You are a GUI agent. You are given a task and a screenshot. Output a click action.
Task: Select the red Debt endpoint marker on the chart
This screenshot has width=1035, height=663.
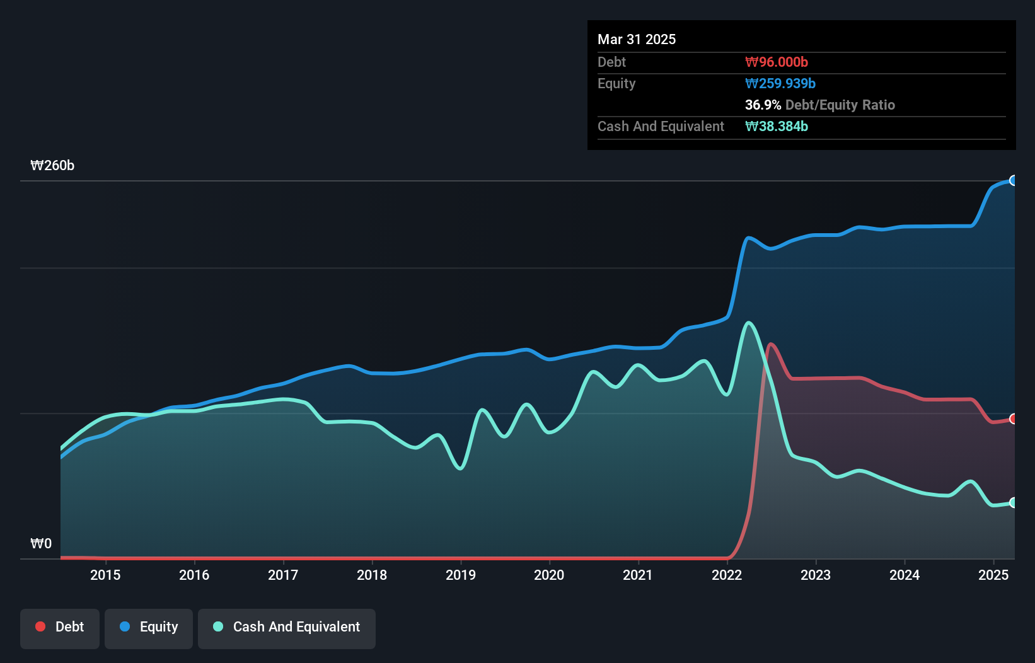click(x=1014, y=418)
